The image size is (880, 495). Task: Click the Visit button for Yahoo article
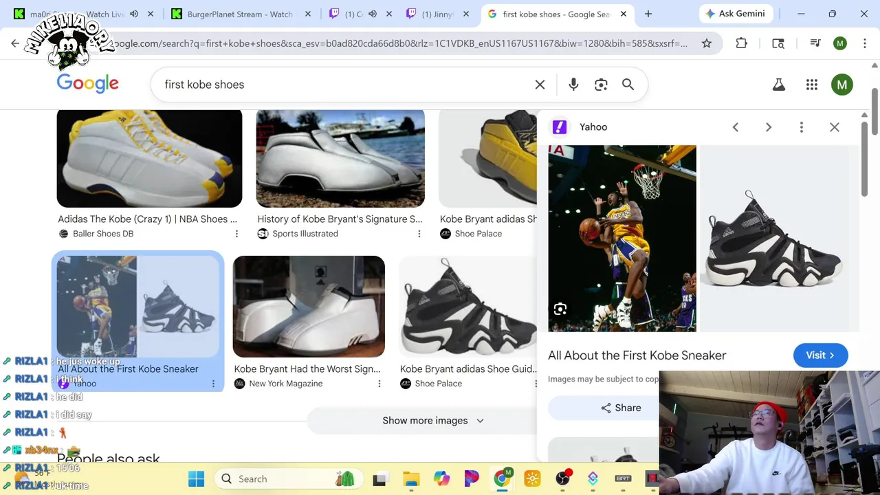point(820,355)
